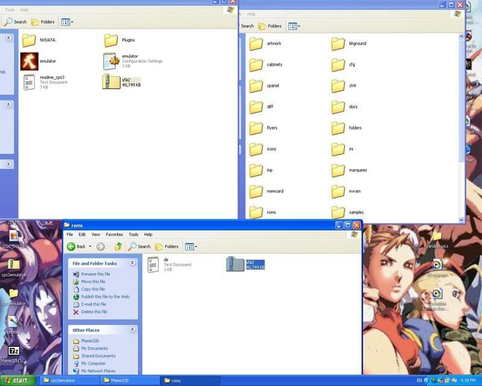
Task: Open the Favorites menu in roms window
Action: [114, 235]
